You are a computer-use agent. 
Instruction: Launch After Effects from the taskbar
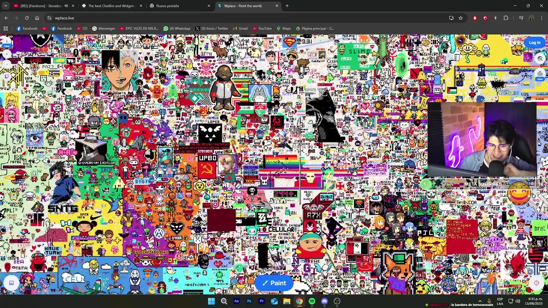click(x=236, y=301)
